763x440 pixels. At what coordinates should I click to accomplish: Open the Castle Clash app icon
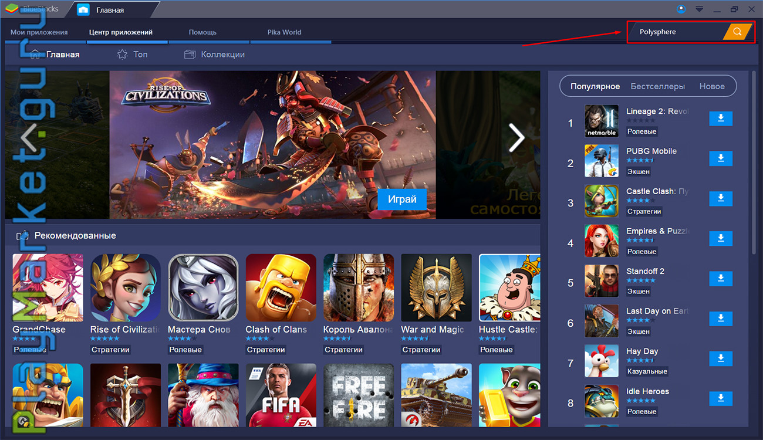click(x=602, y=201)
